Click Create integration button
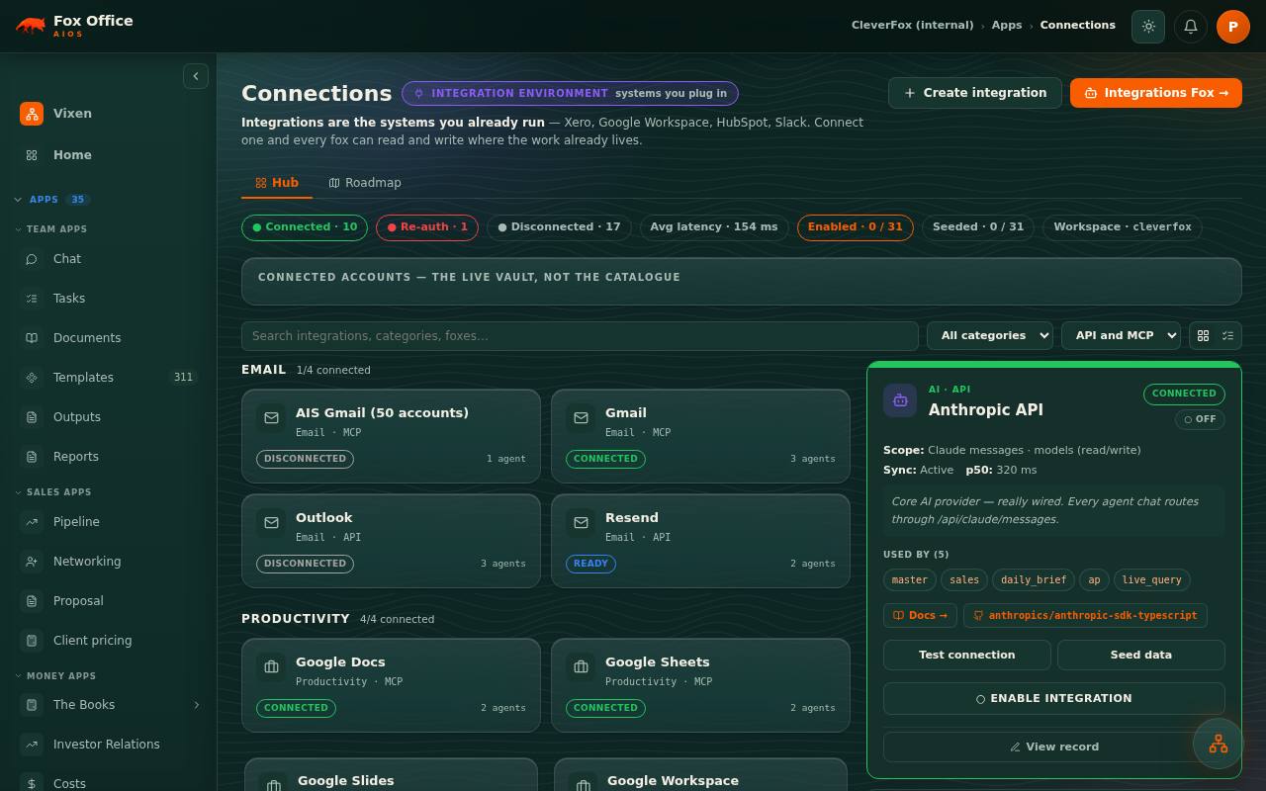1266x791 pixels. 975,93
